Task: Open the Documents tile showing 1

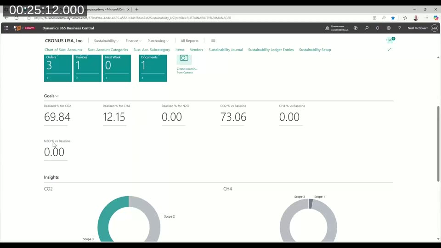Action: coord(153,68)
